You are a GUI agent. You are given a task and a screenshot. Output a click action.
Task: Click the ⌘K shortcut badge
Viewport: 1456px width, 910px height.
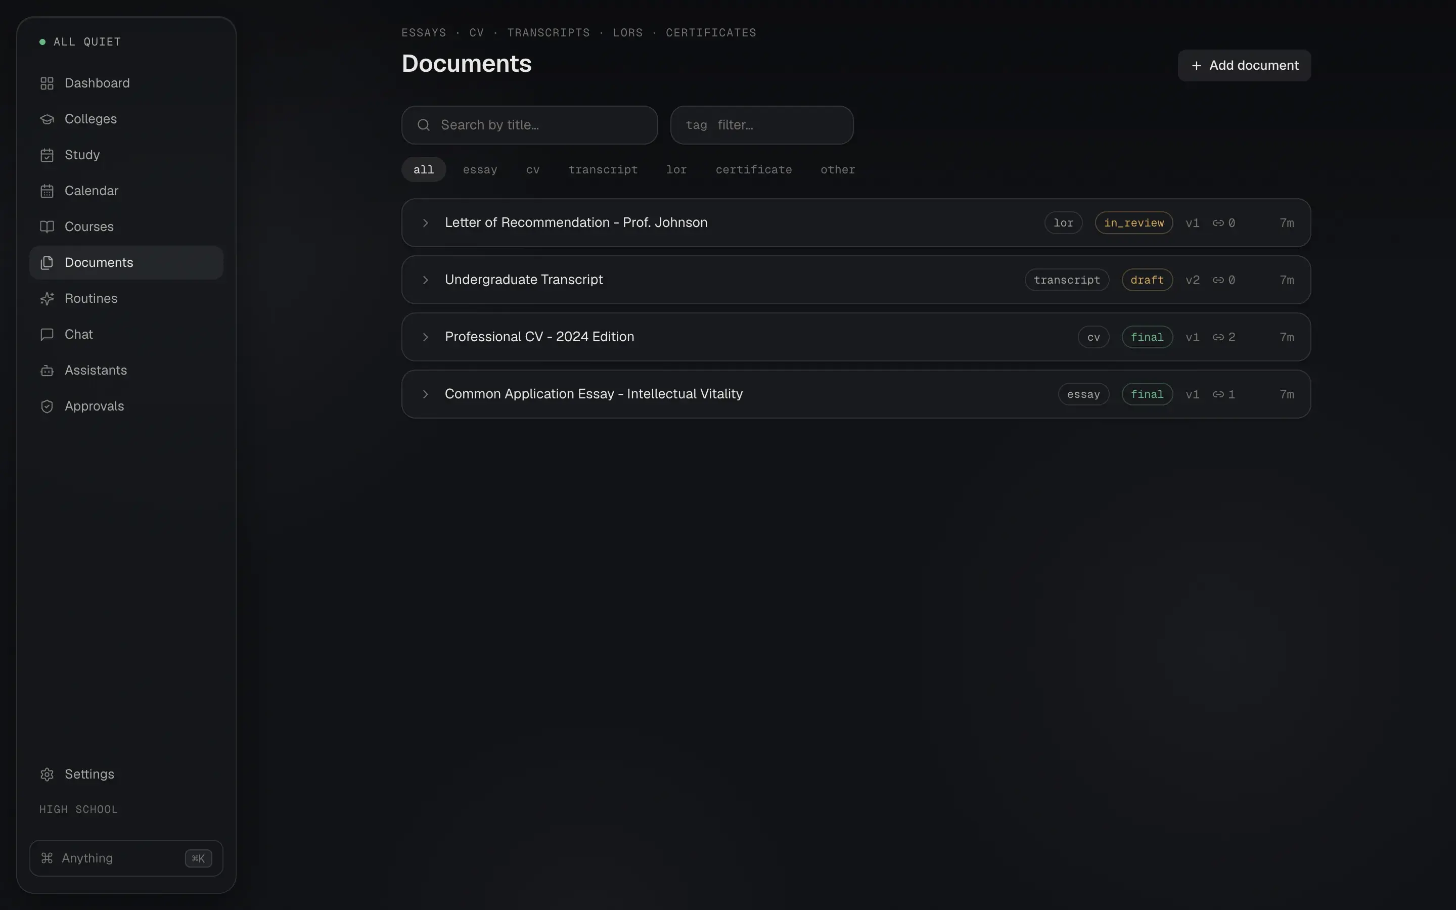coord(198,858)
